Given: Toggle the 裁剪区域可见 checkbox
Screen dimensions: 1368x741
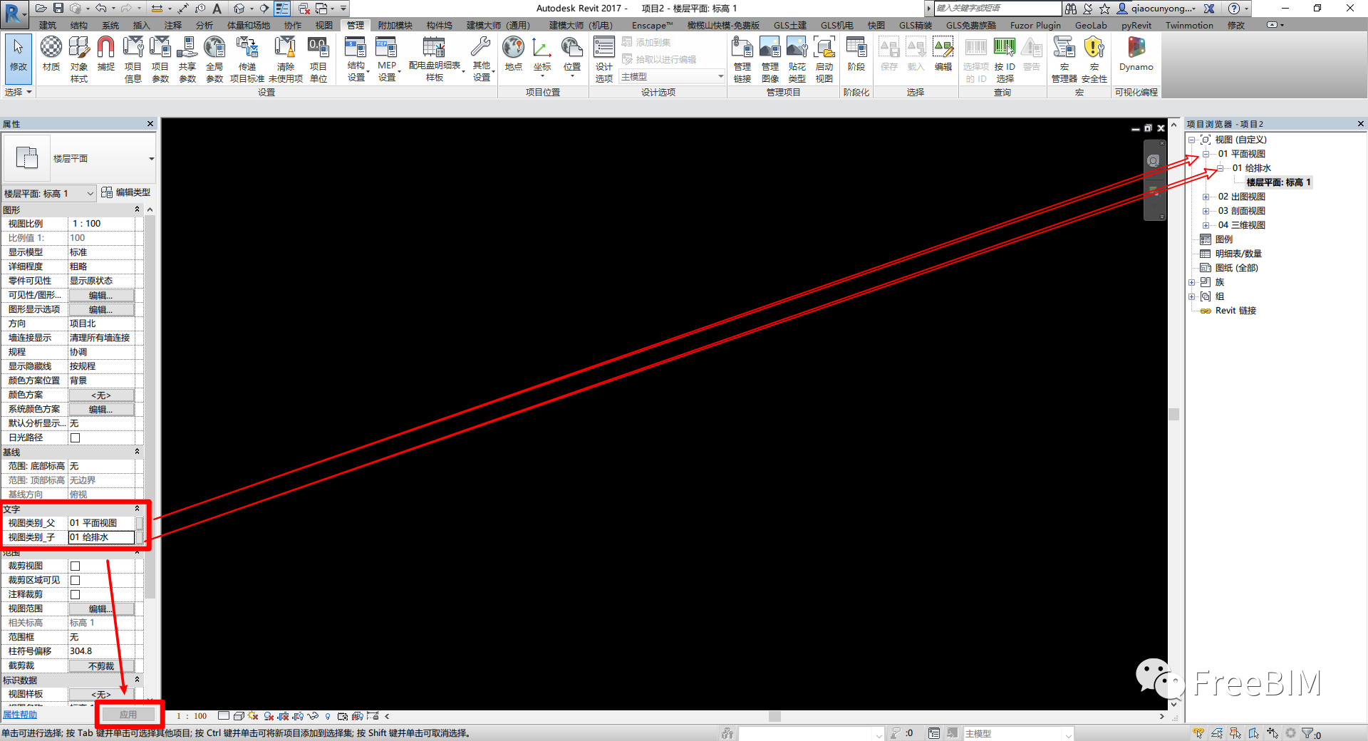Looking at the screenshot, I should 75,580.
